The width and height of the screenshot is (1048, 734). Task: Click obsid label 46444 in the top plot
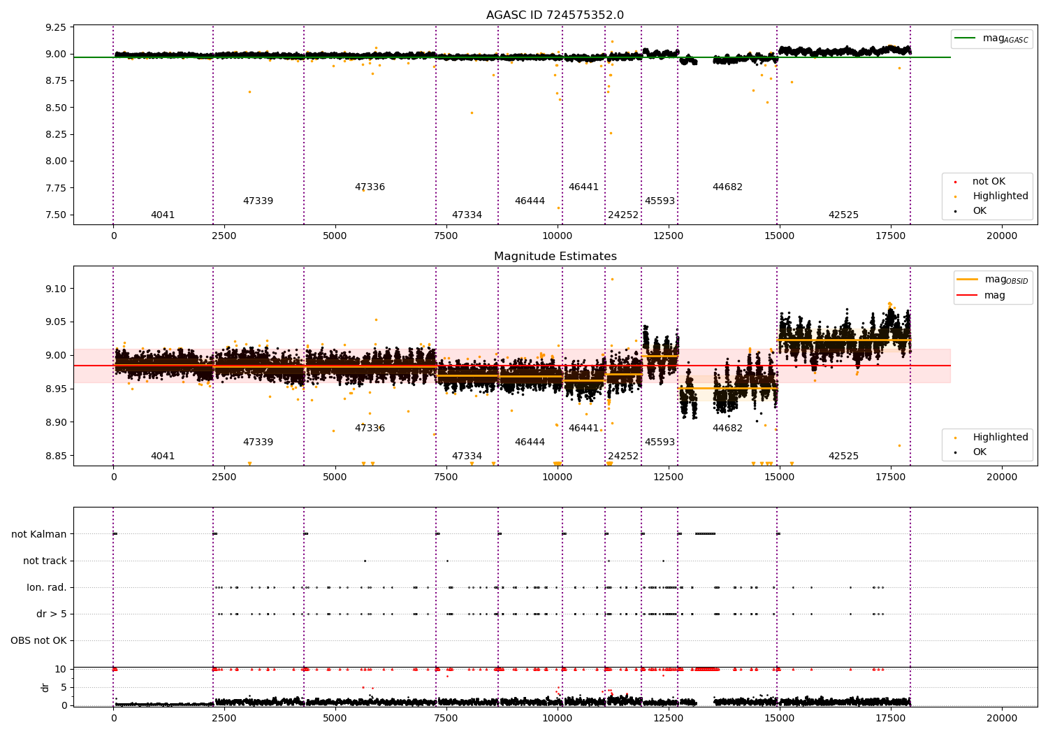[530, 201]
